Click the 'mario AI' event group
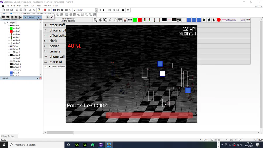 pos(56,62)
